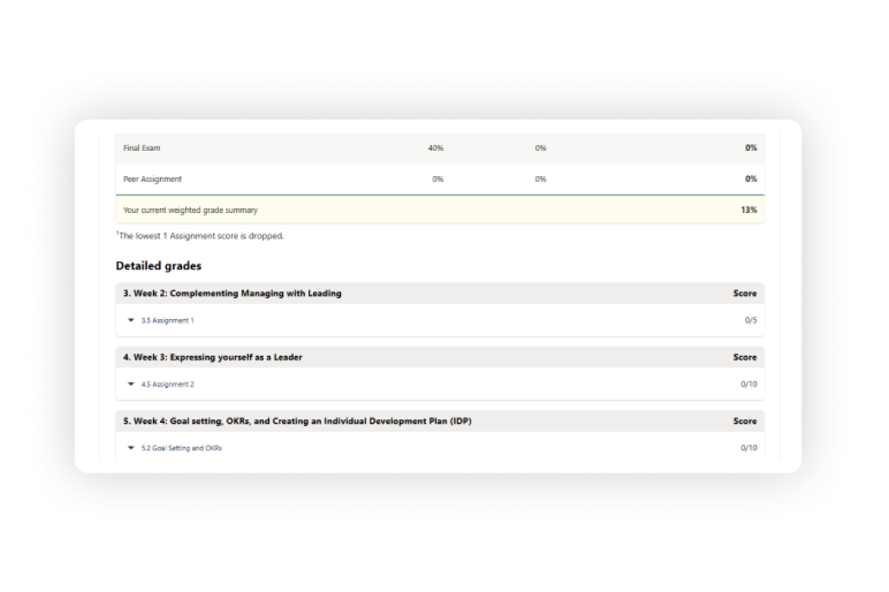Click the lowest Assignment score dropped footnote
This screenshot has height=592, width=889.
coord(200,237)
